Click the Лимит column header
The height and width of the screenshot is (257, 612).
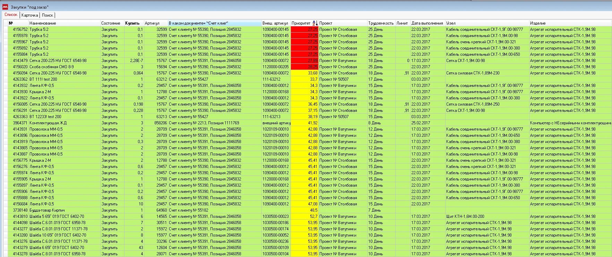coord(403,23)
